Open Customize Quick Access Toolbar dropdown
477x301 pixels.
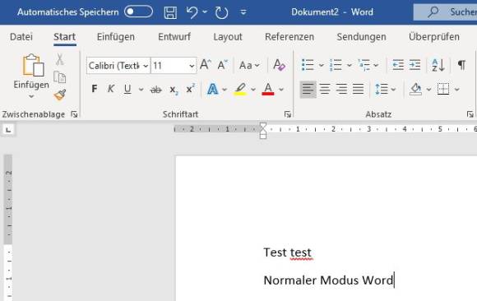(x=243, y=12)
